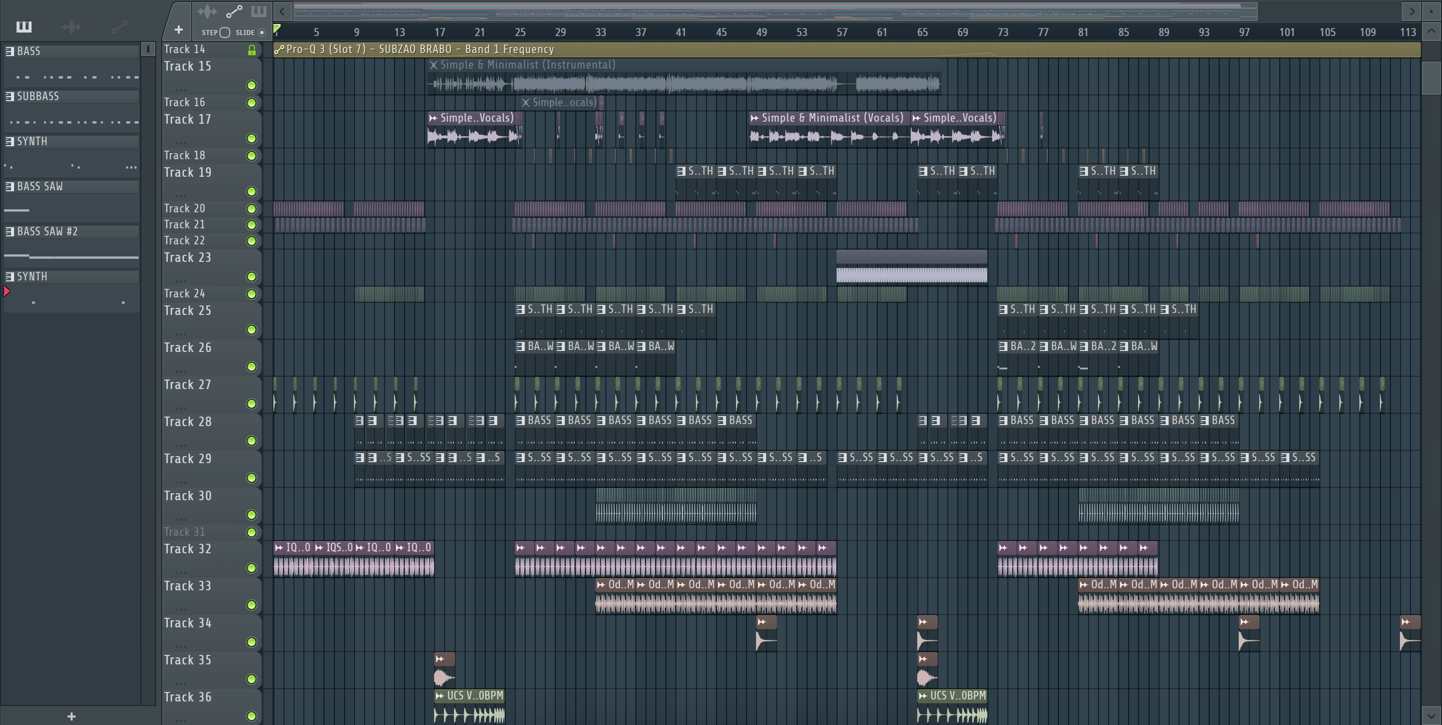Show audio clips tab in picker panel

coord(71,27)
